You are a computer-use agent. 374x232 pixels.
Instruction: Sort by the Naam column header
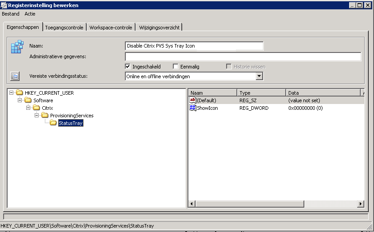[x=212, y=92]
